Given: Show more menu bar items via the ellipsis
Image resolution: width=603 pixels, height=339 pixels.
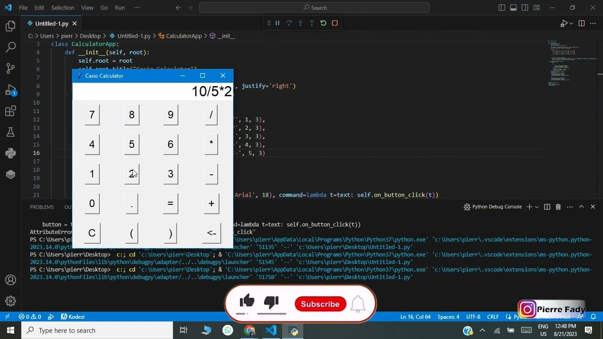Looking at the screenshot, I should click(x=137, y=8).
